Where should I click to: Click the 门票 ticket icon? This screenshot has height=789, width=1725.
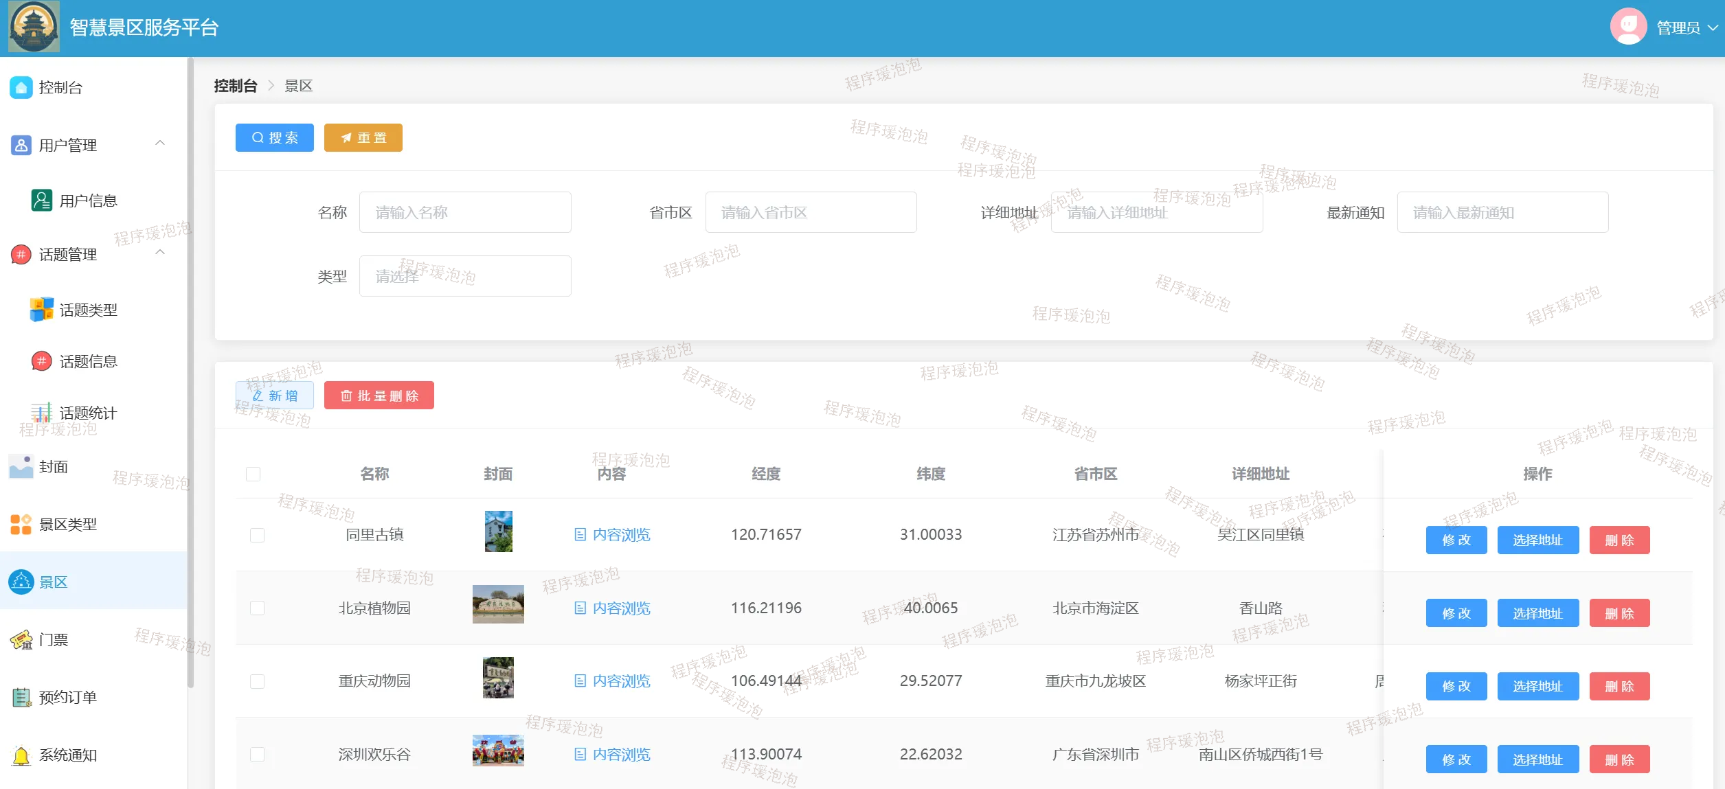[21, 640]
